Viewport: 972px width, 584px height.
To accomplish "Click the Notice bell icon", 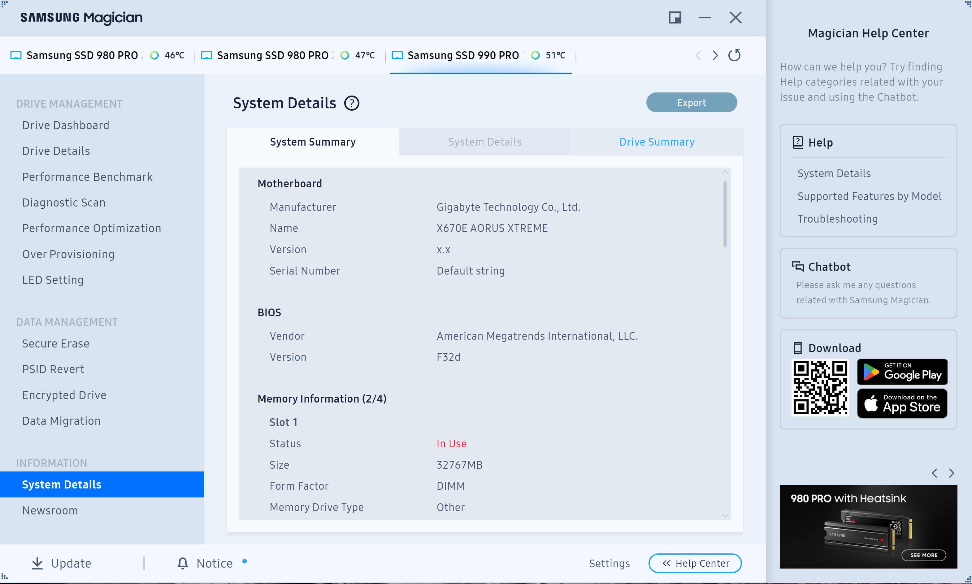I will 182,563.
